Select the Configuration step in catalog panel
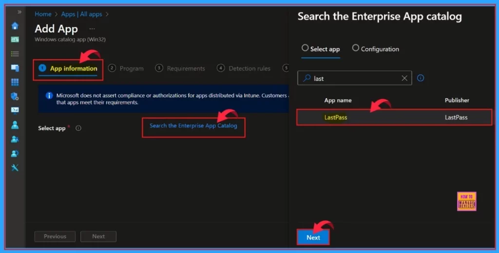The height and width of the screenshot is (253, 499). (376, 49)
